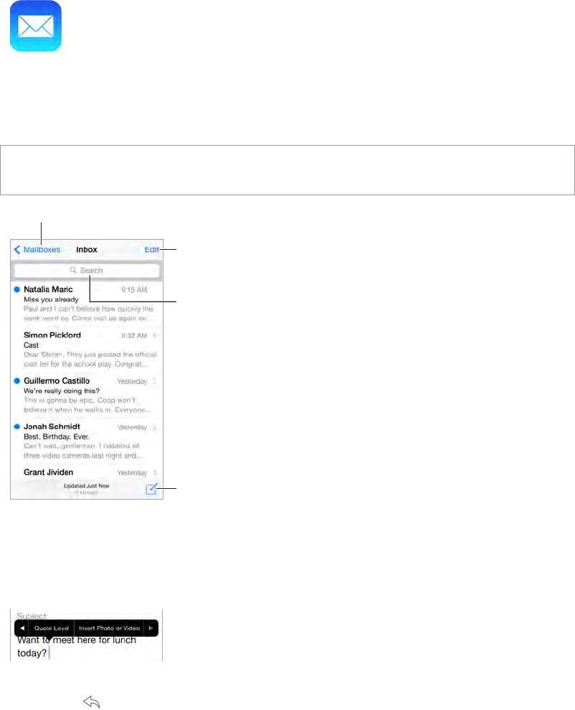Open Natalia Maric's message
This screenshot has height=710, width=575.
86,303
